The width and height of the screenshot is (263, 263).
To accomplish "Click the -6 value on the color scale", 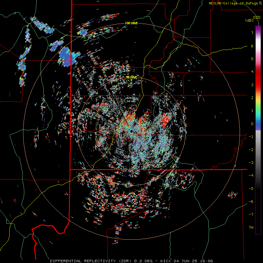I will click(251, 202).
